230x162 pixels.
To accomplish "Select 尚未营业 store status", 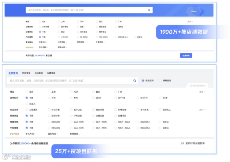I will coord(78,32).
